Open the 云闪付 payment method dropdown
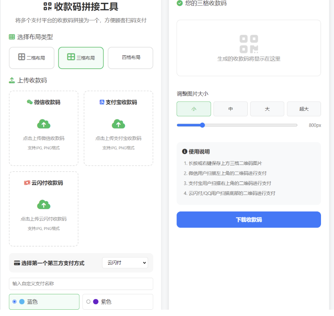This screenshot has height=316, width=334. tap(125, 263)
